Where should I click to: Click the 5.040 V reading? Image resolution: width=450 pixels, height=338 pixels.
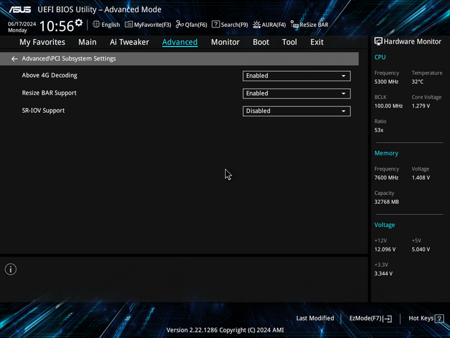pos(420,249)
